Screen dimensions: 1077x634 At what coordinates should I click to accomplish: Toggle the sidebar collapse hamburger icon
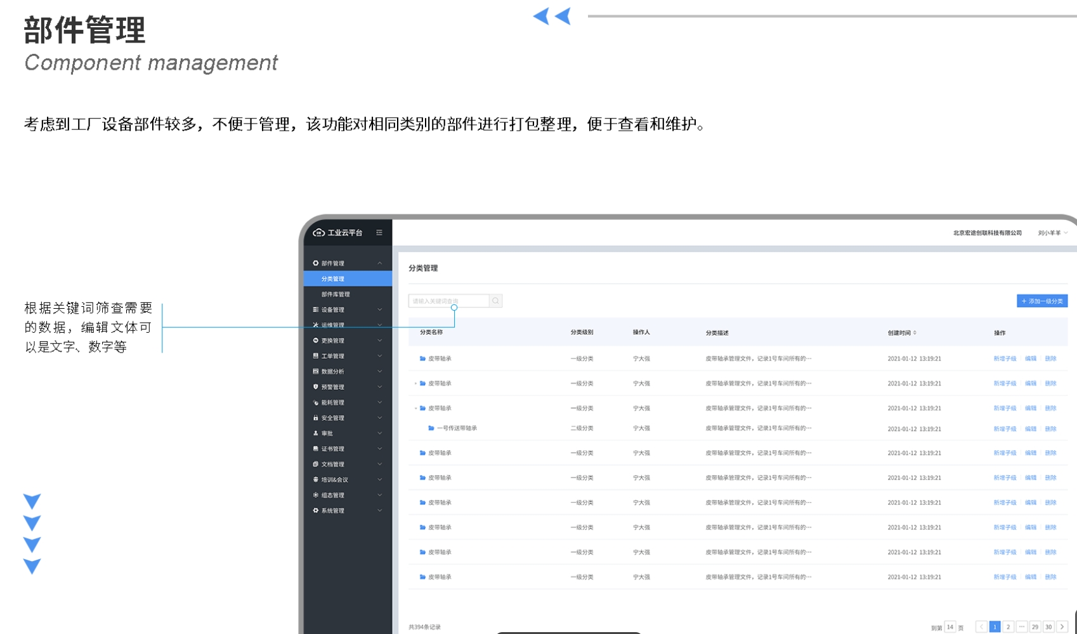pyautogui.click(x=379, y=233)
